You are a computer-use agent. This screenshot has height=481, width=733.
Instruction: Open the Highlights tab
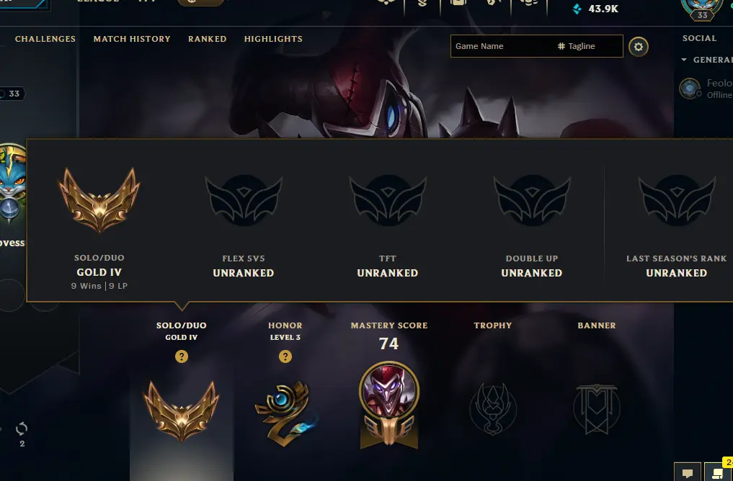click(x=273, y=39)
